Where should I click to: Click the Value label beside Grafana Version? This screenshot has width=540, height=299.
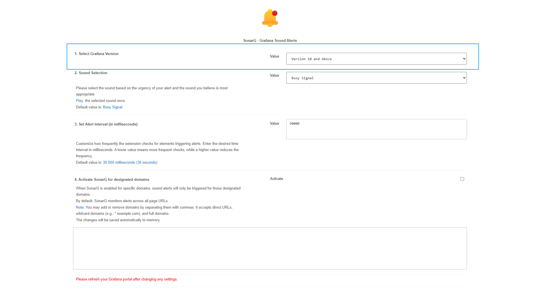coord(274,56)
